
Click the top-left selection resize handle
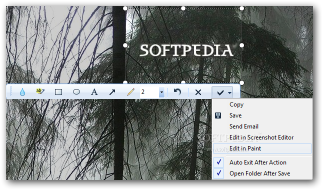point(125,8)
